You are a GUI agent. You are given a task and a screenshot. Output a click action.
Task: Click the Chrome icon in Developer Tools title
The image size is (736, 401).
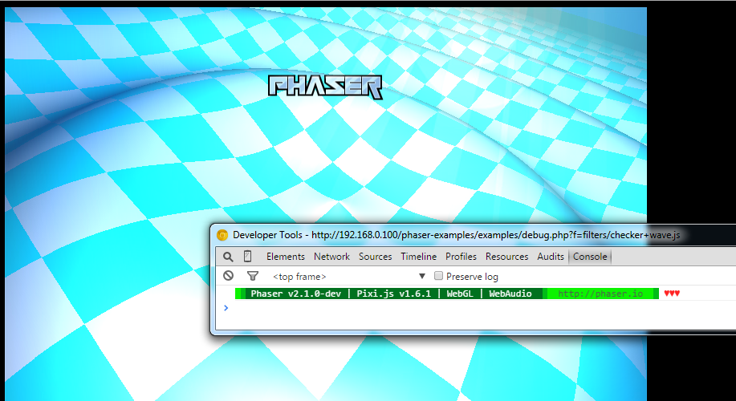(x=222, y=235)
